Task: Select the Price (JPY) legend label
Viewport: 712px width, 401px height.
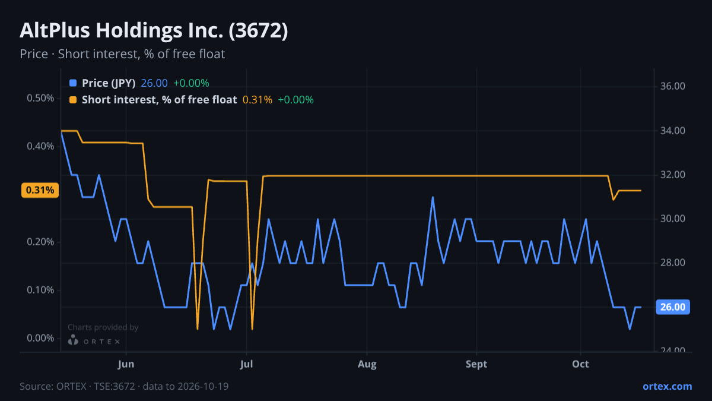Action: point(109,83)
